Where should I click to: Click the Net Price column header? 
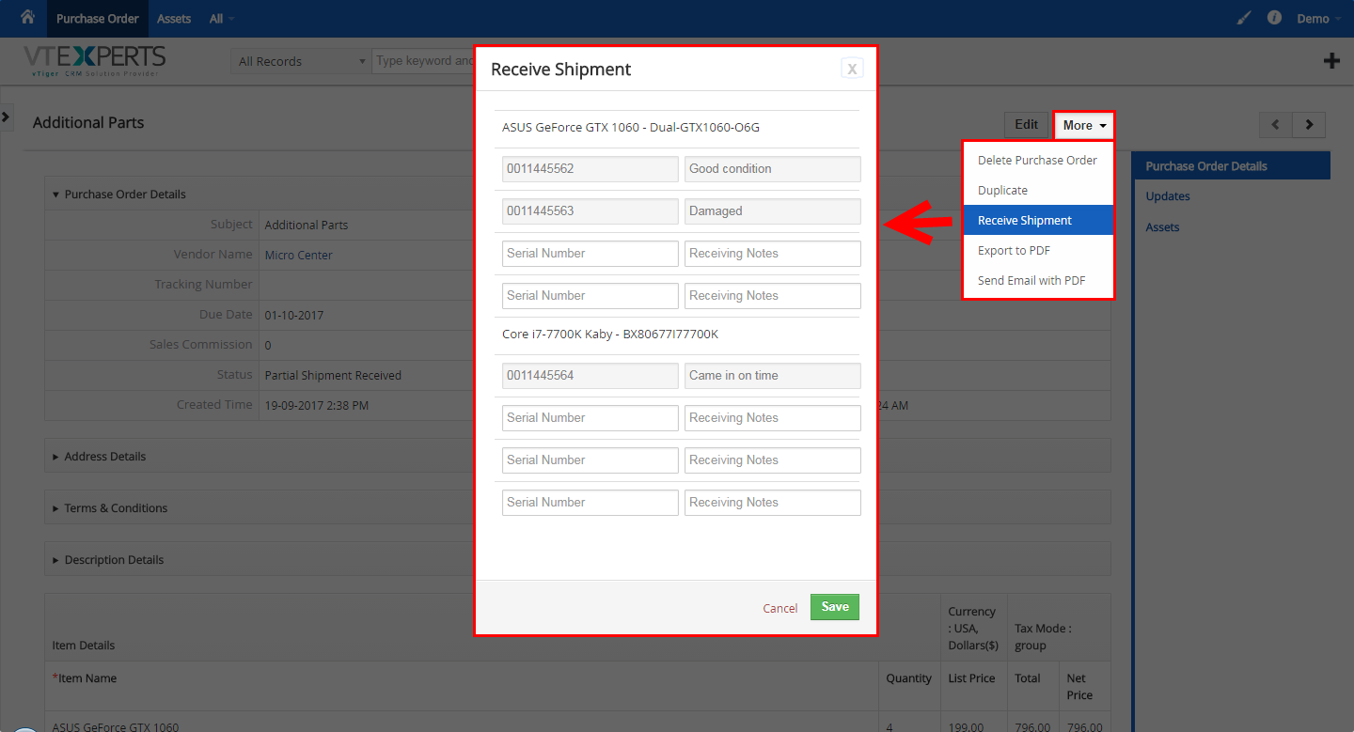click(1079, 687)
